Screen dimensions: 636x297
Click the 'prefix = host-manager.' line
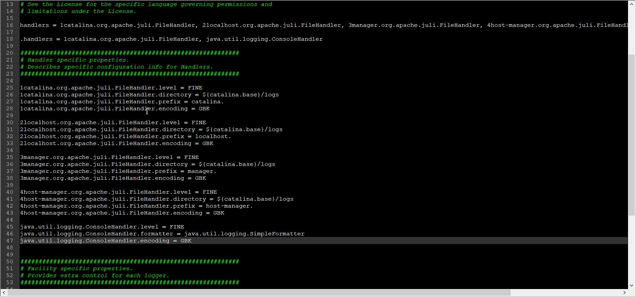point(136,206)
